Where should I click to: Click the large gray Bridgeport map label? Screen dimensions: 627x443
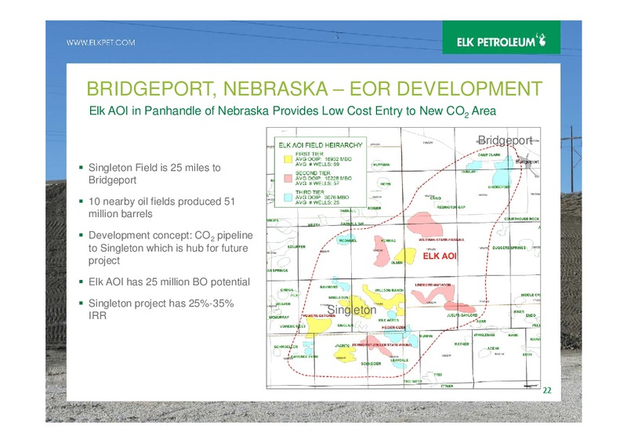pyautogui.click(x=505, y=140)
